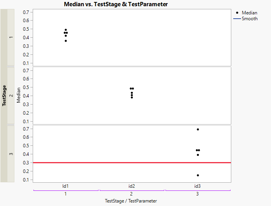Select the lowest data point above id2
Screen dimensions: 271x206
(132, 98)
